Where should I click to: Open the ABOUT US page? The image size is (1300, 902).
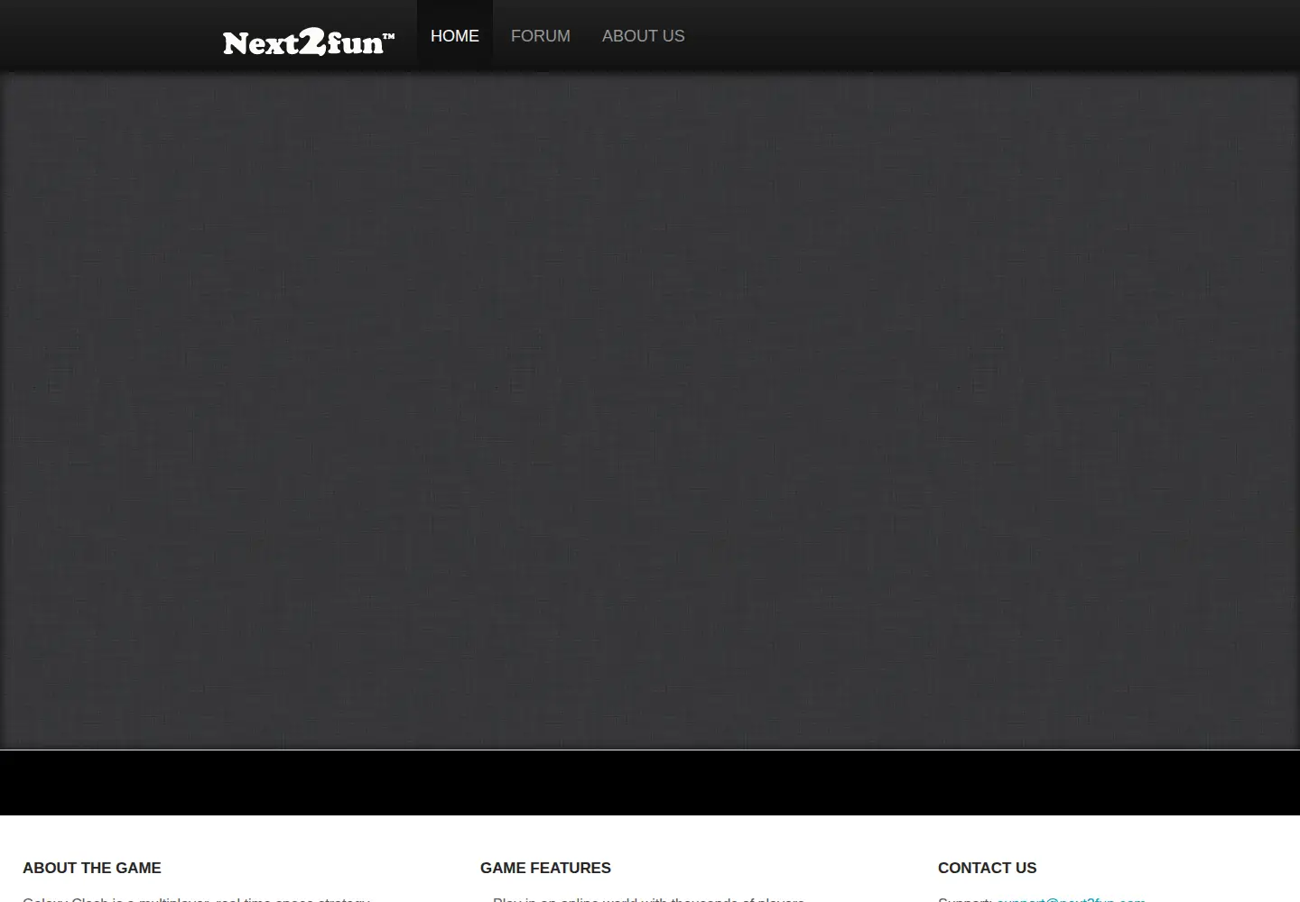point(644,36)
